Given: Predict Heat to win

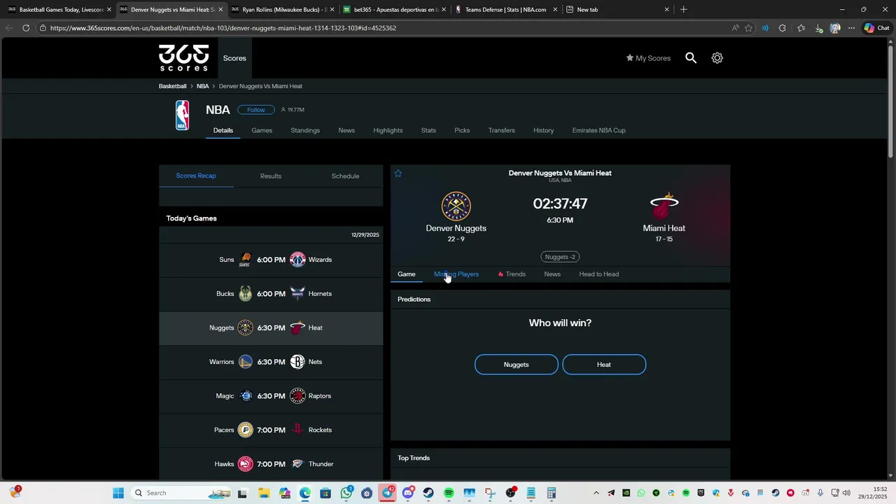Looking at the screenshot, I should pos(604,365).
